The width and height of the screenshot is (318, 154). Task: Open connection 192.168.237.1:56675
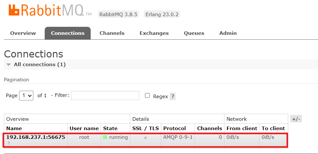36,137
